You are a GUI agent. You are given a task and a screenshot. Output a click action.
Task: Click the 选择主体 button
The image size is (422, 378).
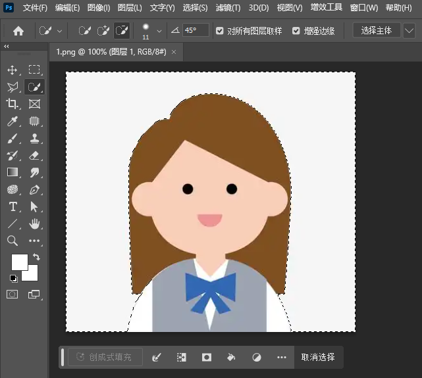[x=377, y=31]
